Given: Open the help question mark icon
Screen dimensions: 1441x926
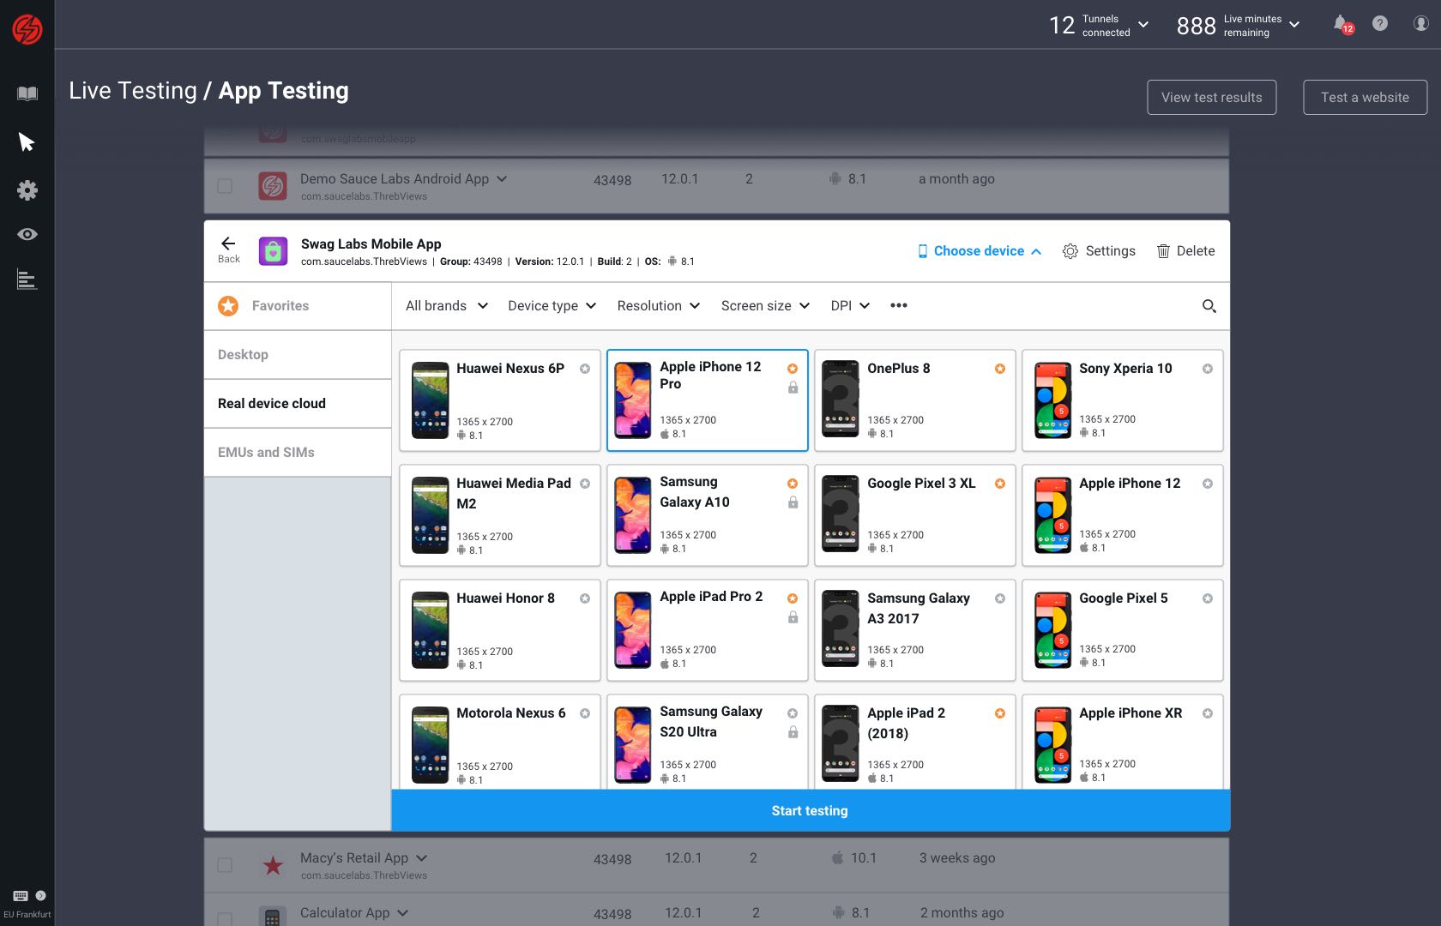Looking at the screenshot, I should tap(1380, 23).
